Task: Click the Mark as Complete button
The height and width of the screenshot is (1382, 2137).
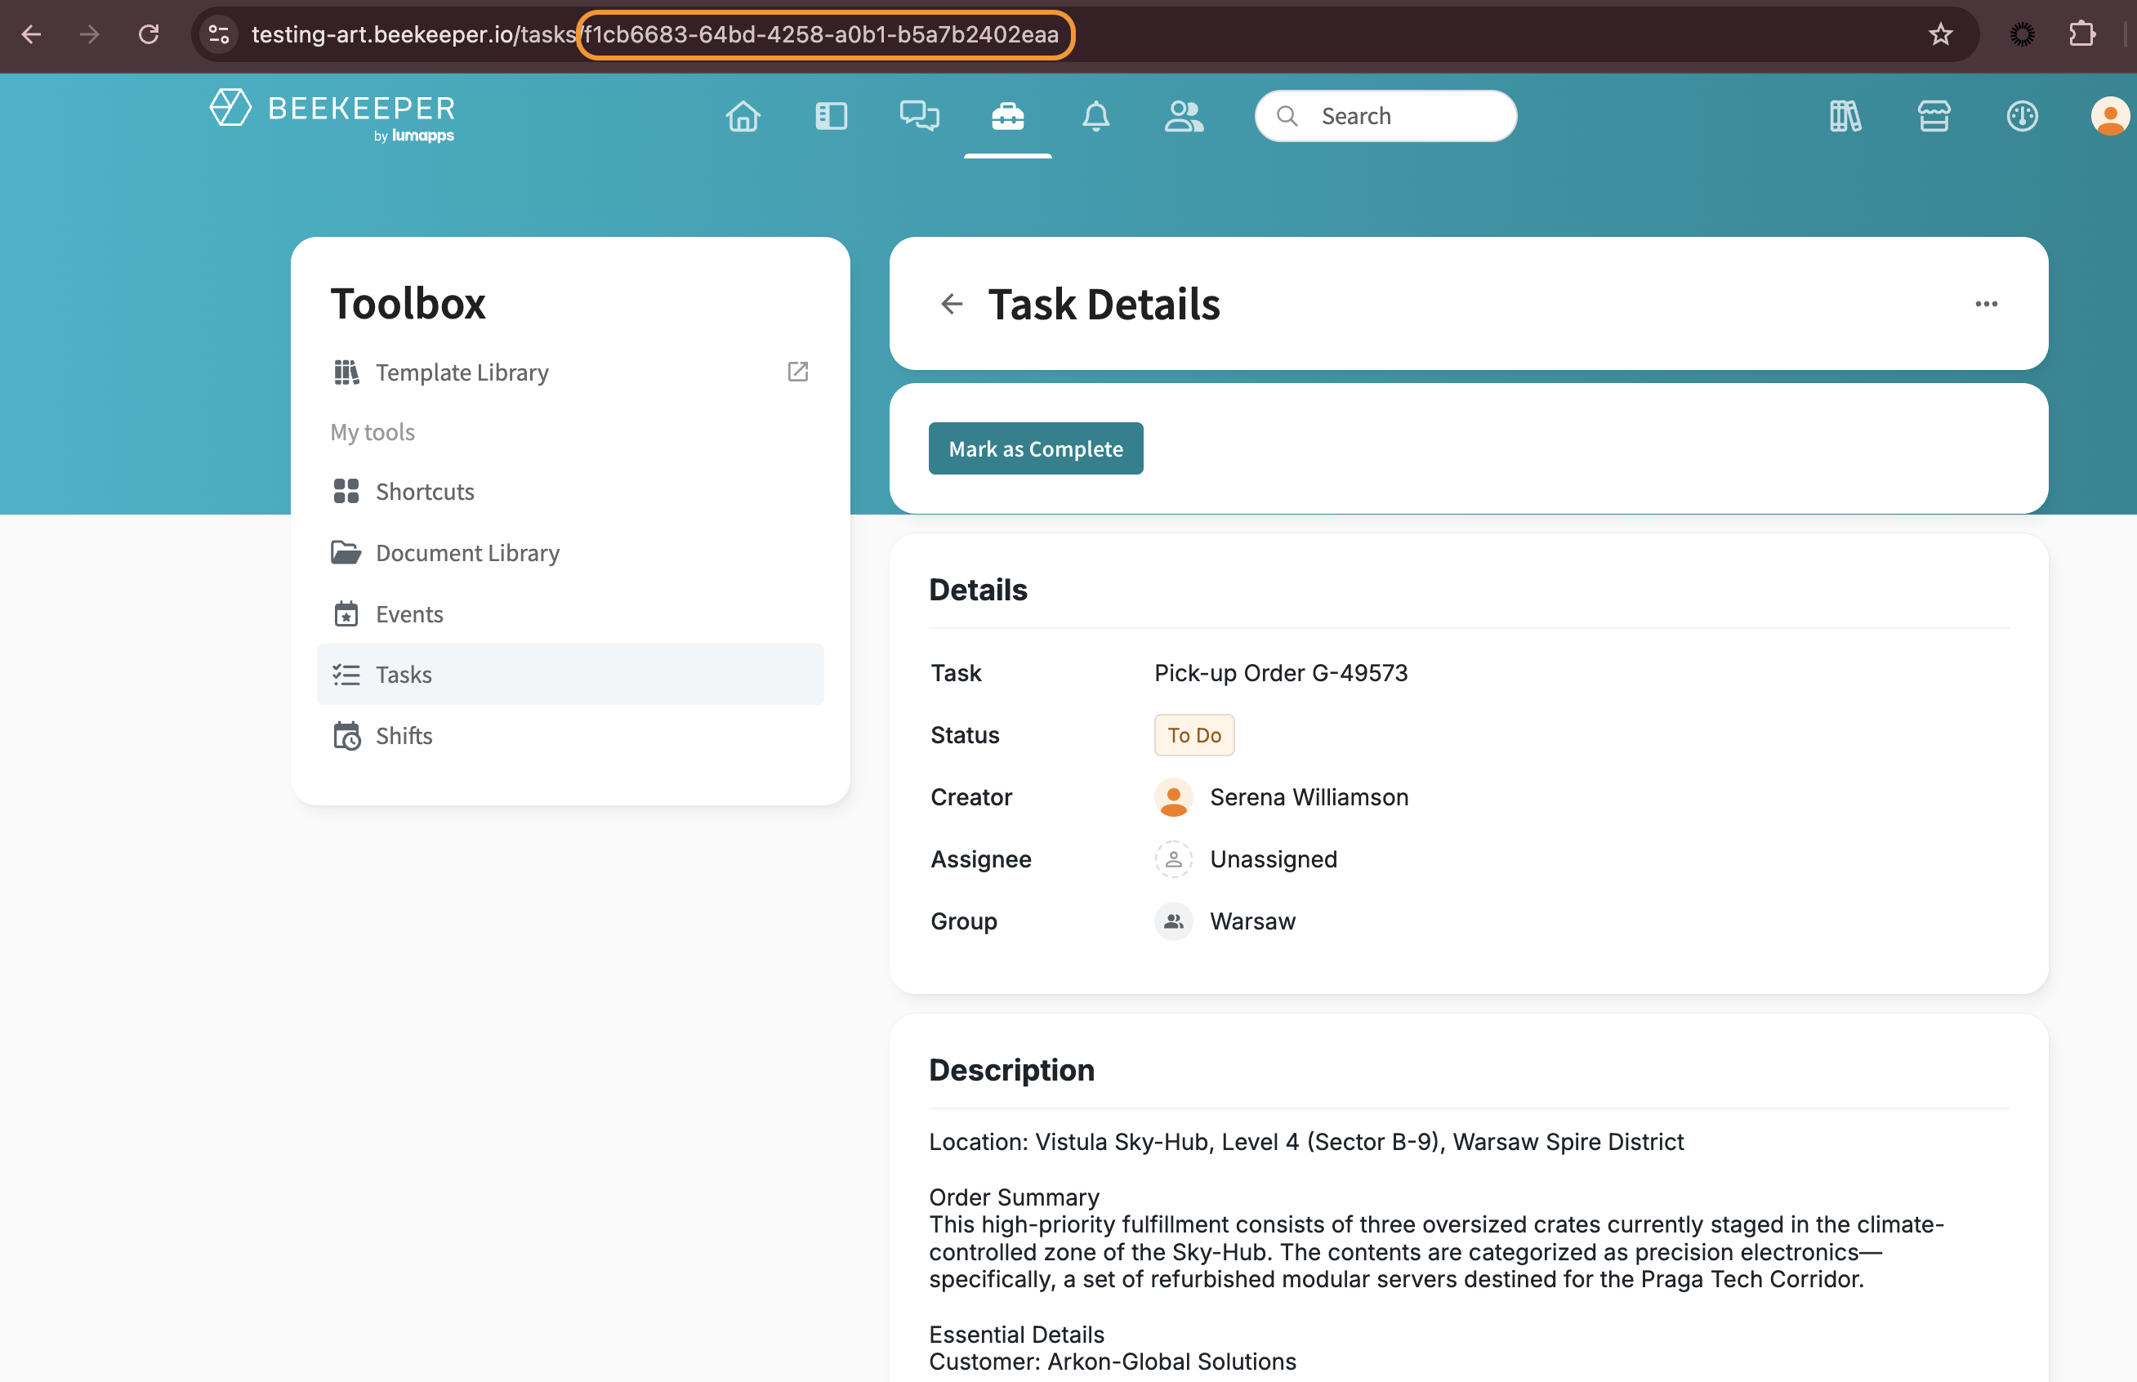Action: tap(1036, 448)
